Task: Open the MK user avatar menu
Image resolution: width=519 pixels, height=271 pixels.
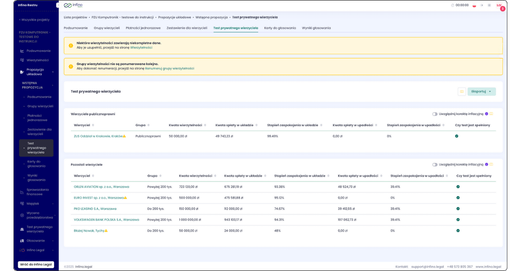Action: [499, 5]
